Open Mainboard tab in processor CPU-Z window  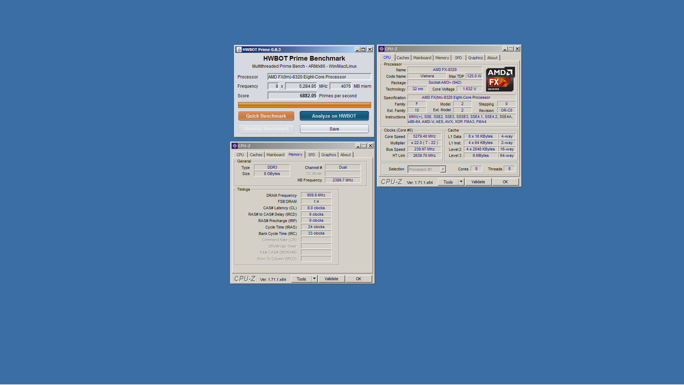(422, 58)
